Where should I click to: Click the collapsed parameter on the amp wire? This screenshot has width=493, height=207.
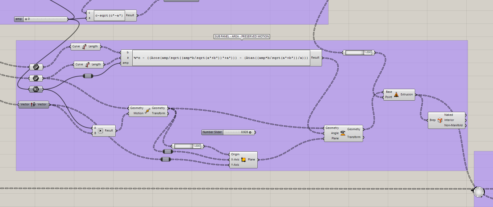pyautogui.click(x=88, y=76)
